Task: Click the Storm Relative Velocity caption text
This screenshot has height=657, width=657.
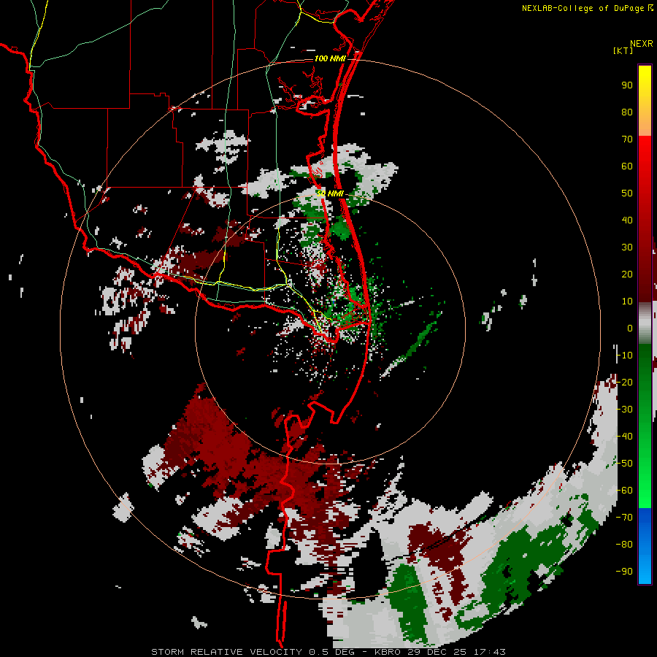Action: pyautogui.click(x=328, y=652)
